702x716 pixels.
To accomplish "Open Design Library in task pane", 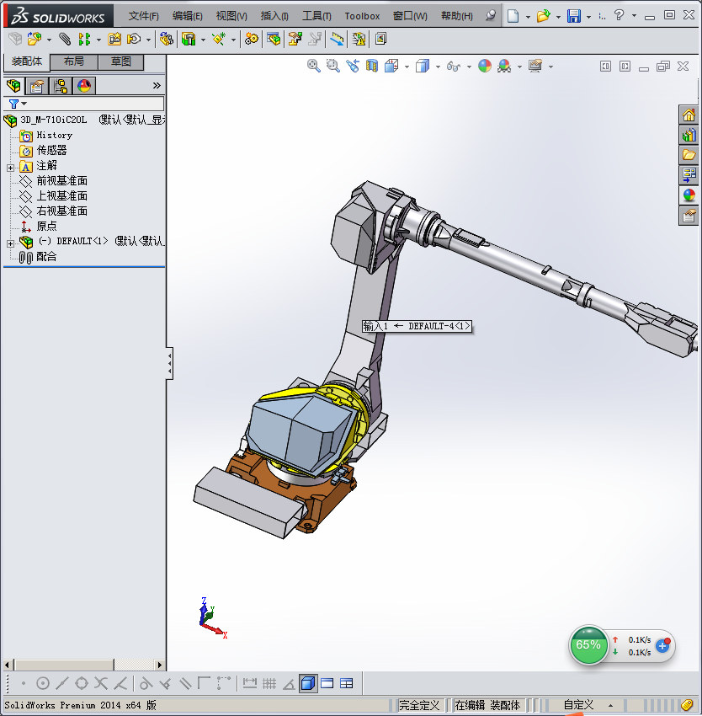I will 689,135.
